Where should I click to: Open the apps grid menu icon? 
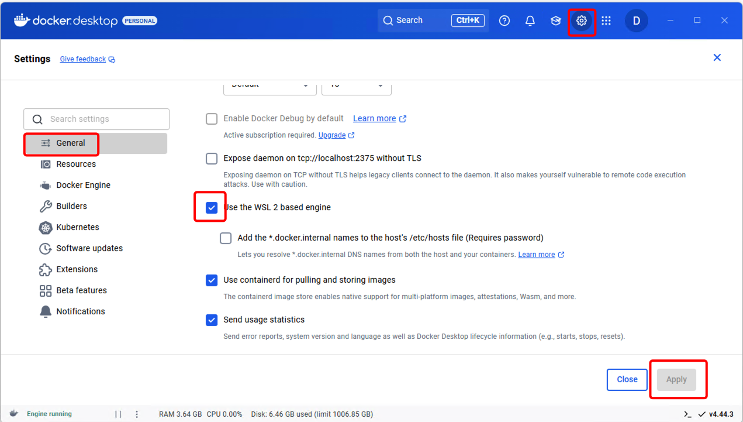click(x=606, y=20)
